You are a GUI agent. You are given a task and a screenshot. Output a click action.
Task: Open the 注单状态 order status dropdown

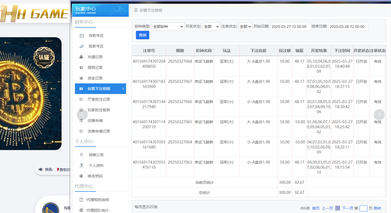point(245,27)
